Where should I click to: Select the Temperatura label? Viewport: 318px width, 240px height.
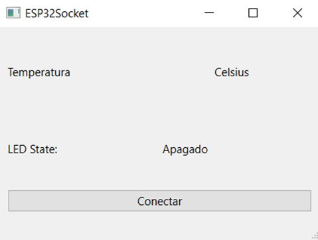point(39,72)
